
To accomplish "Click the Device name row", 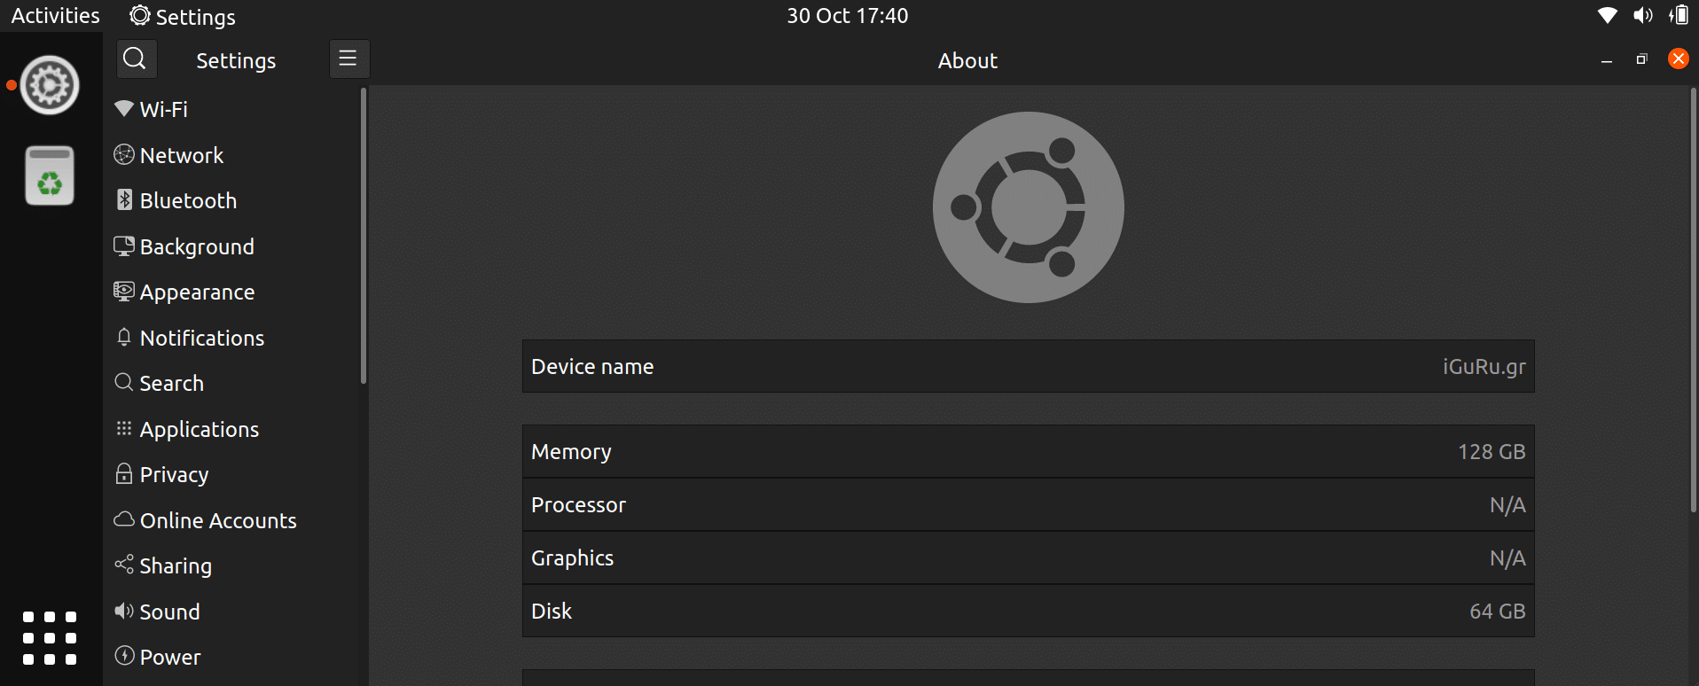I will click(1028, 366).
